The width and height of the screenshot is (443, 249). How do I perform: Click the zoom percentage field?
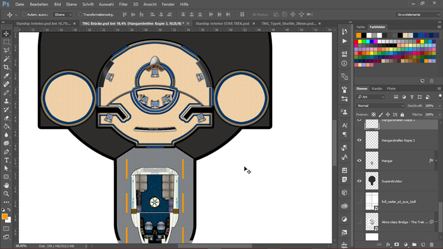point(21,246)
